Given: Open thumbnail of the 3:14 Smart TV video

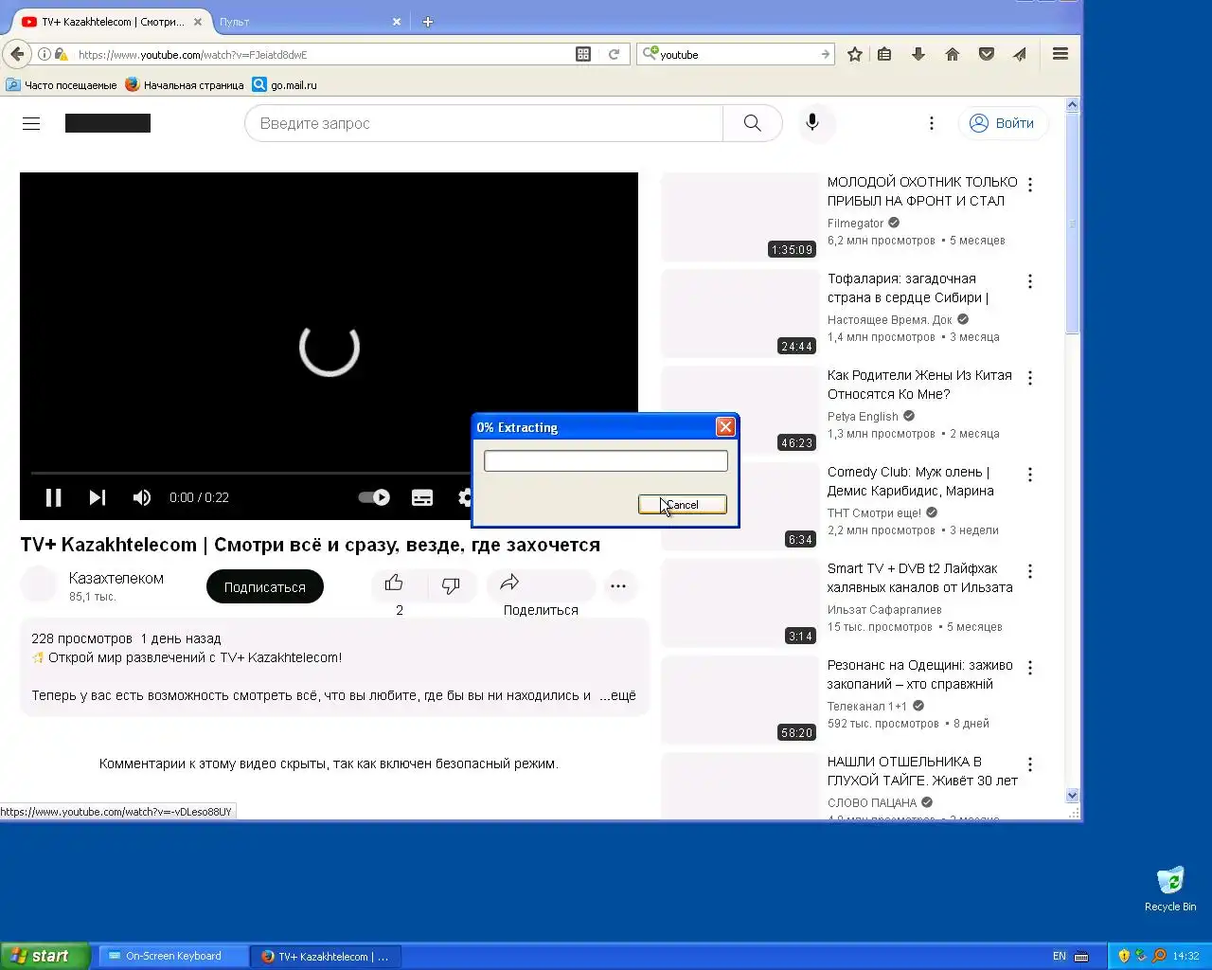Looking at the screenshot, I should [740, 603].
